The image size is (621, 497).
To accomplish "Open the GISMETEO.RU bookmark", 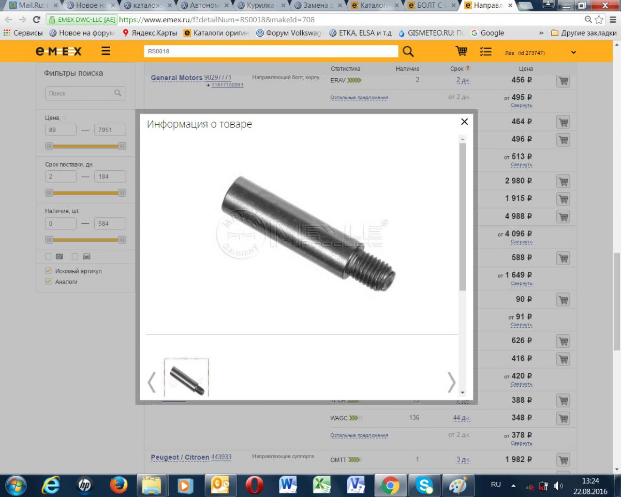I will click(433, 33).
